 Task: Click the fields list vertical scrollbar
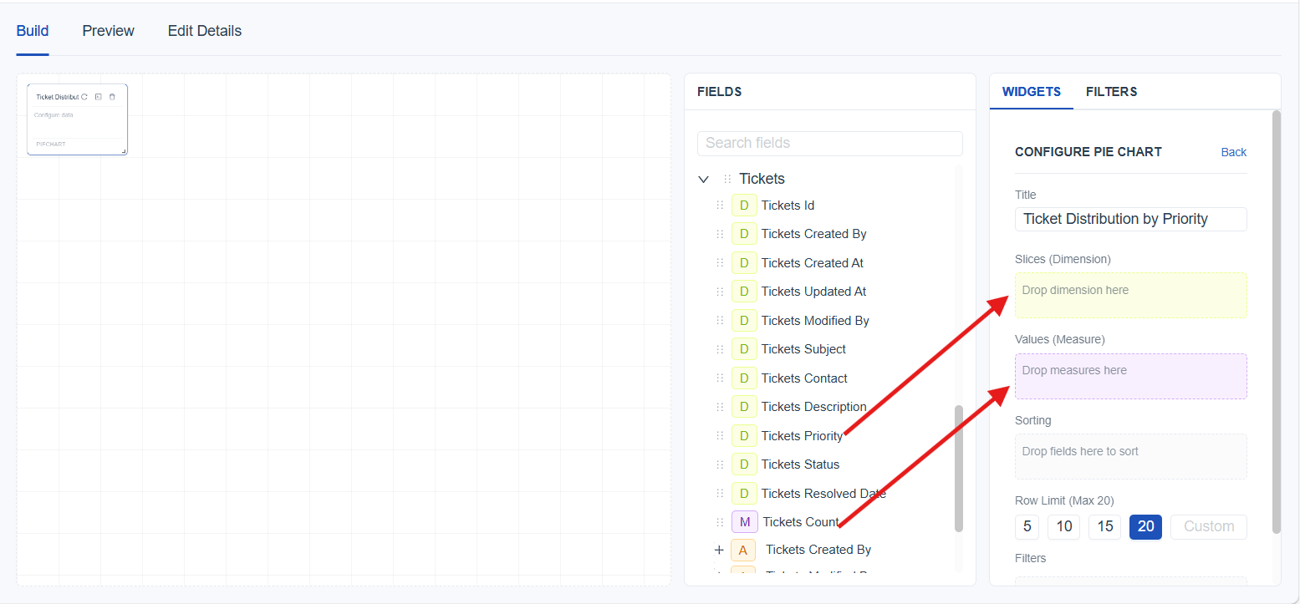958,468
